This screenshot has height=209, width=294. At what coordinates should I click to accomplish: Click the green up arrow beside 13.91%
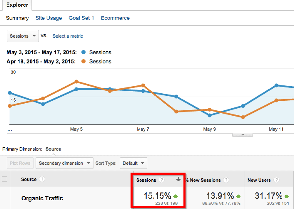(x=238, y=196)
